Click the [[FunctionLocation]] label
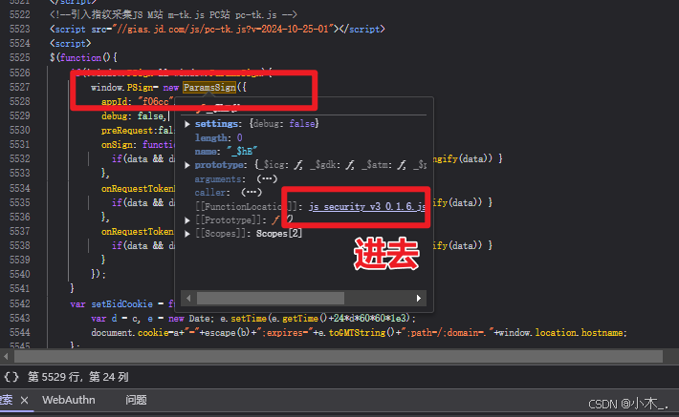 coord(246,206)
